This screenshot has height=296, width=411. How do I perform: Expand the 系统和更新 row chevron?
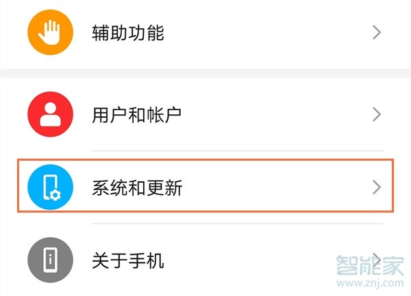click(376, 187)
